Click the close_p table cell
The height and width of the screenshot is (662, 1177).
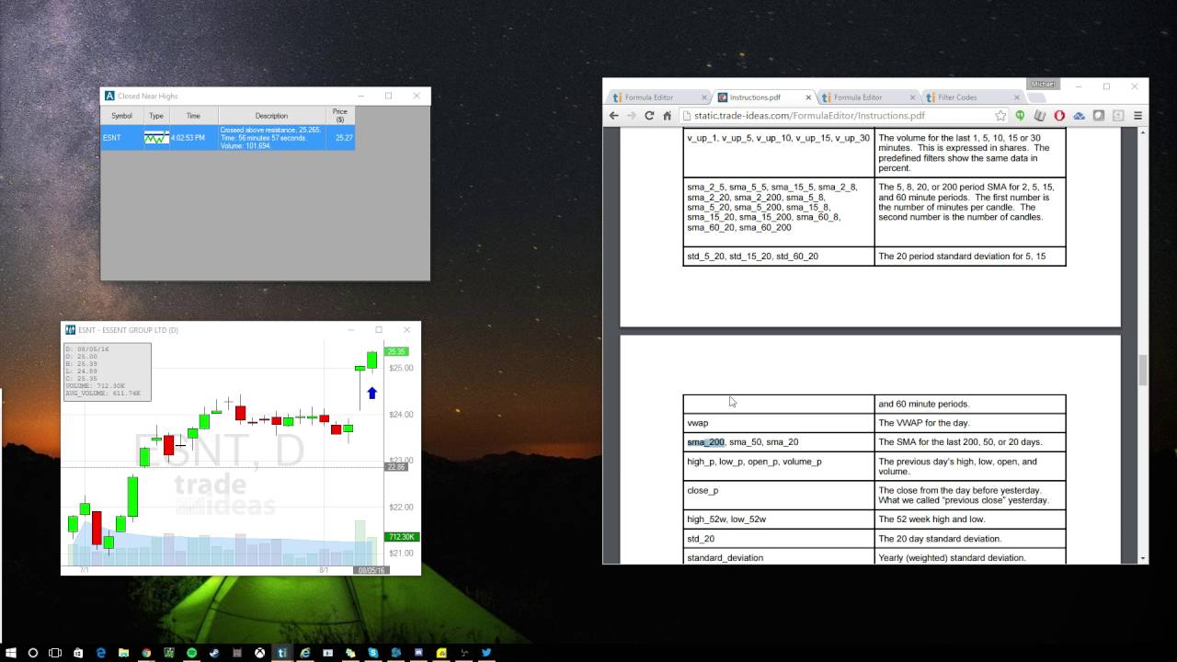pos(778,496)
